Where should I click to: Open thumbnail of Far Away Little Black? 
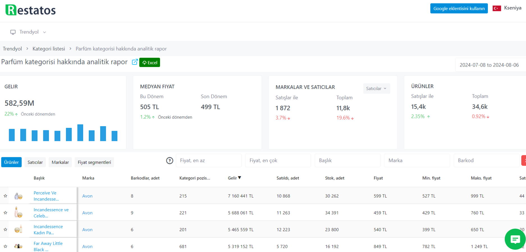(19, 246)
